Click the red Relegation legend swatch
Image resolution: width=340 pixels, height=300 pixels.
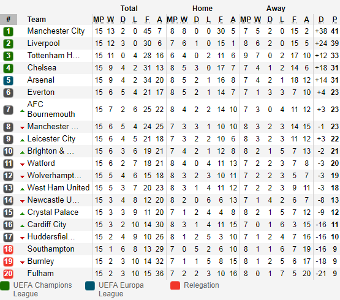point(175,285)
